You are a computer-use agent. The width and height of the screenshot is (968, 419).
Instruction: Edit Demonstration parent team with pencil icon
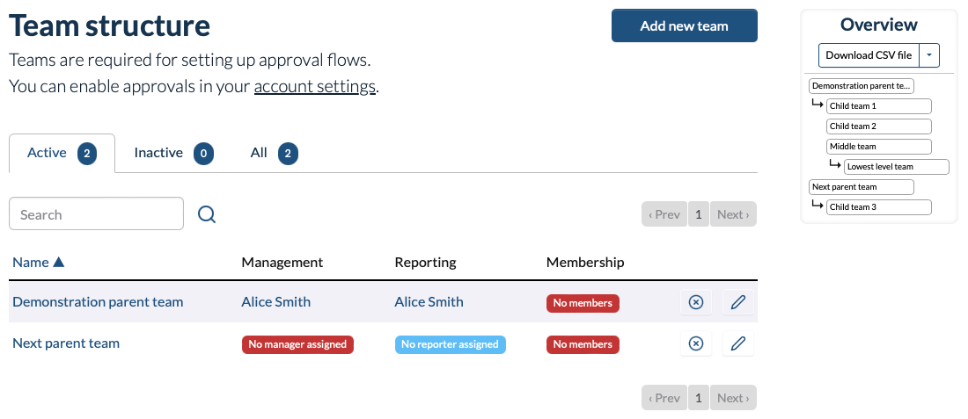point(738,302)
